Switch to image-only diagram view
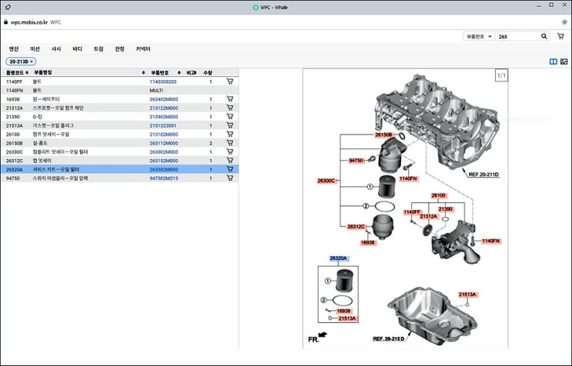 [564, 61]
